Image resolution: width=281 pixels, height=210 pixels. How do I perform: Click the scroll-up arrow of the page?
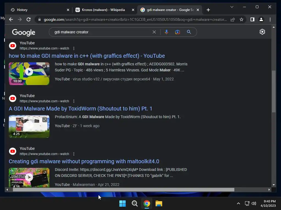coord(274,27)
